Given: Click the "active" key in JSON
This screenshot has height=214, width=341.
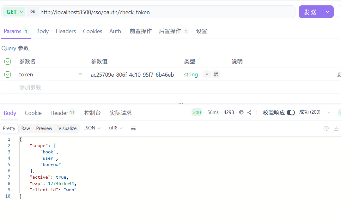Looking at the screenshot, I should coord(40,177).
